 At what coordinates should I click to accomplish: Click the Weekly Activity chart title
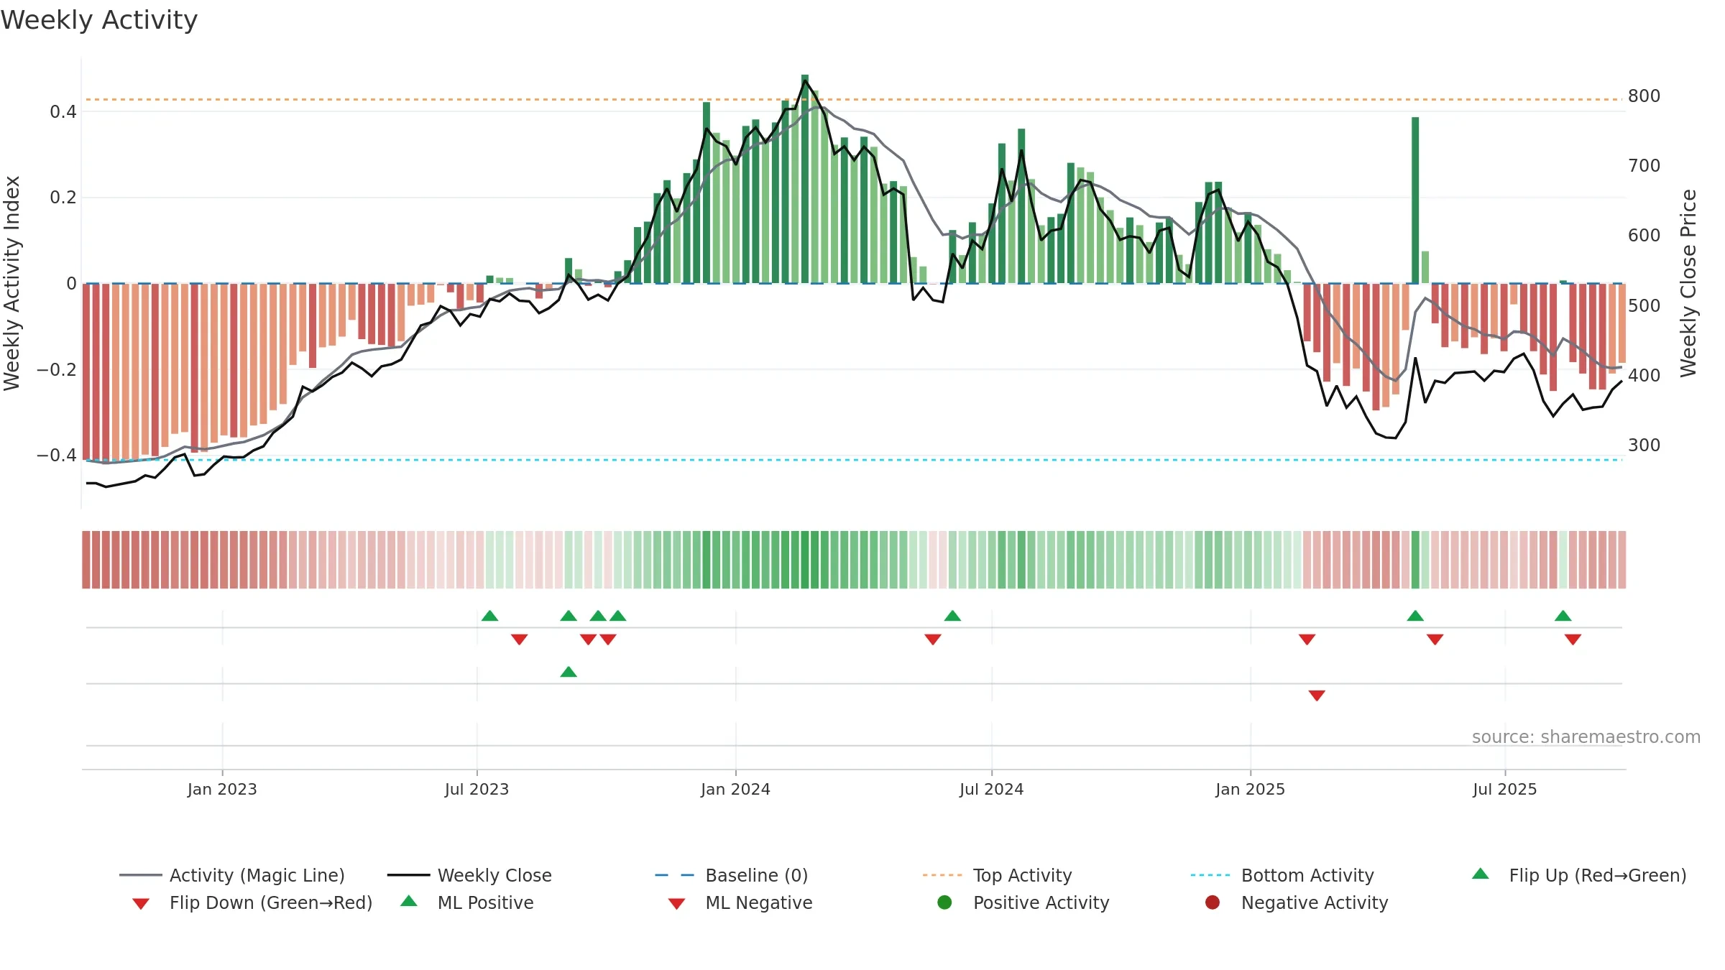click(99, 20)
